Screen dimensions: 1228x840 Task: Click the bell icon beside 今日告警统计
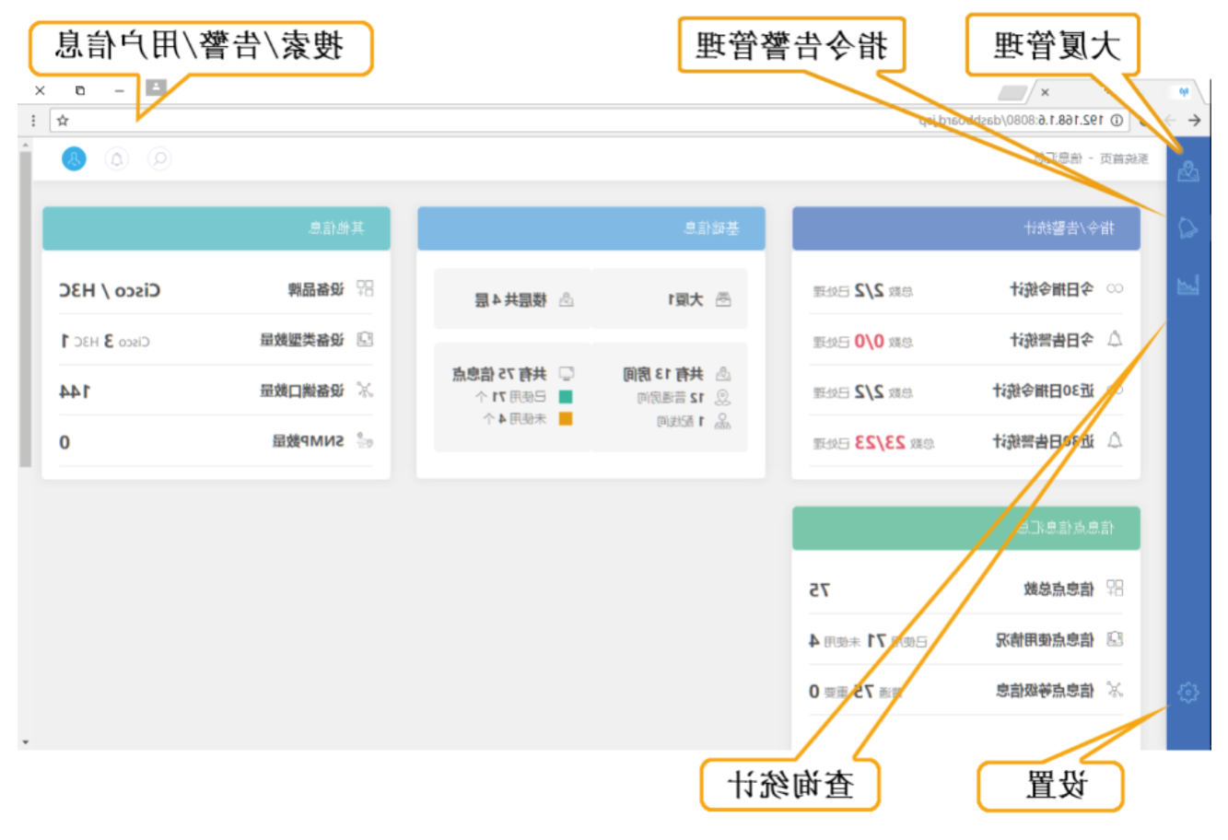click(x=1115, y=339)
